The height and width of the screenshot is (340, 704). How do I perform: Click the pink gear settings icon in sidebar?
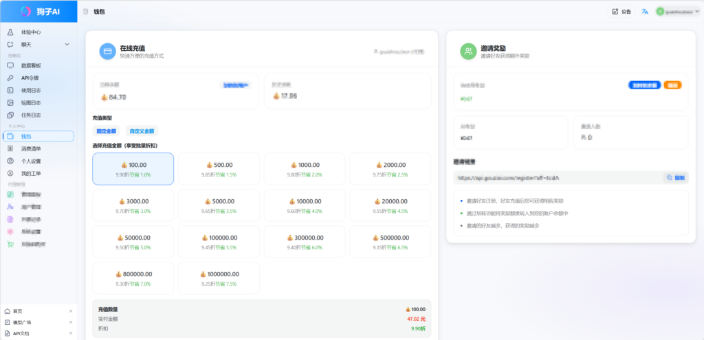(x=10, y=232)
